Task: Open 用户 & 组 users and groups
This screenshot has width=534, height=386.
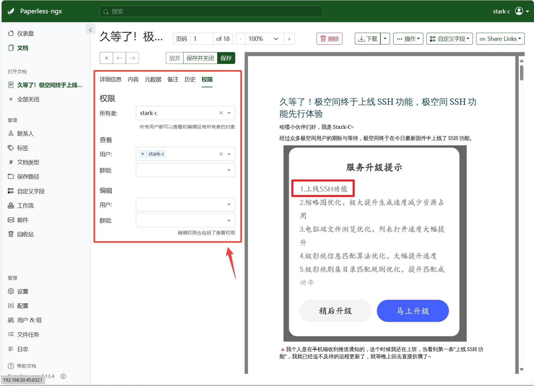Action: [x=25, y=320]
